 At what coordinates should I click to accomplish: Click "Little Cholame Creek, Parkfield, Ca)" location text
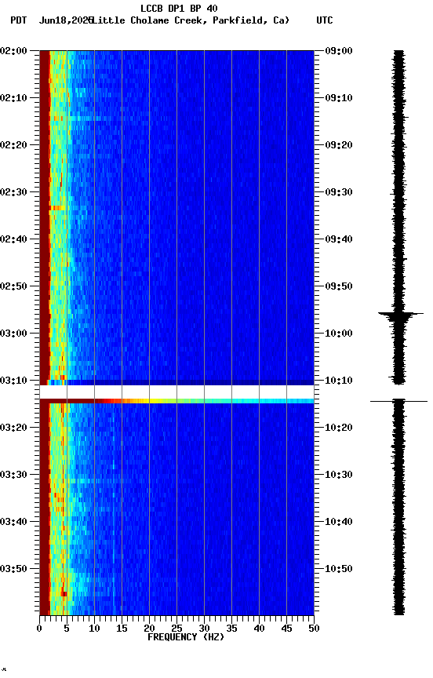point(190,20)
